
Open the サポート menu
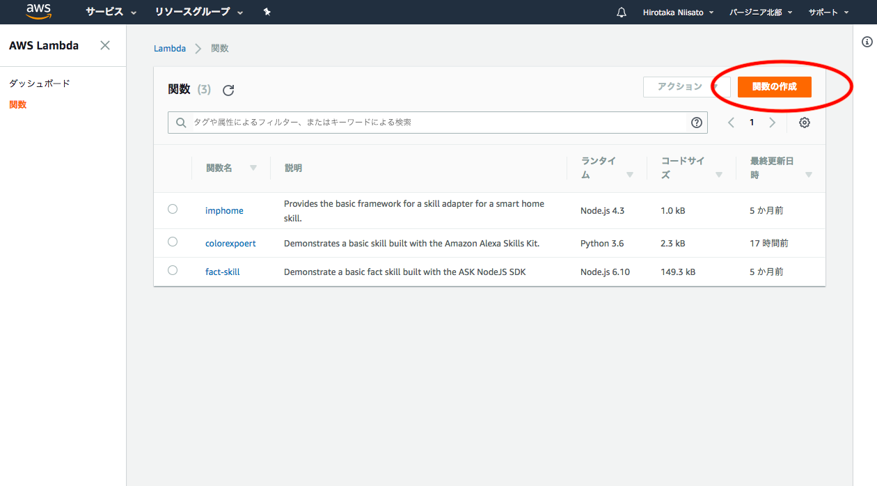point(828,13)
